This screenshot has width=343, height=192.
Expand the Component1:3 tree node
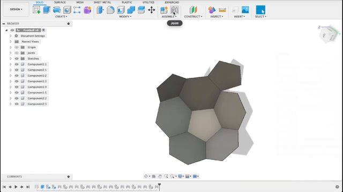pyautogui.click(x=11, y=81)
